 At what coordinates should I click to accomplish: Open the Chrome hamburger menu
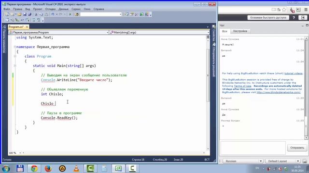[306, 10]
